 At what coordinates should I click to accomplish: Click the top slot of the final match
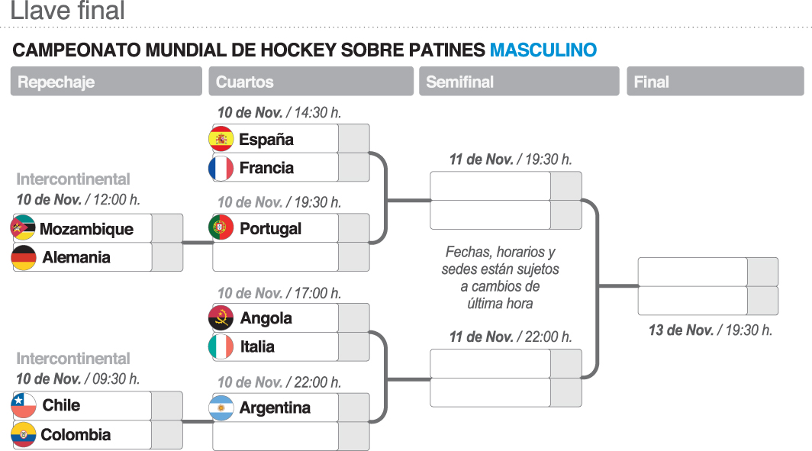692,272
